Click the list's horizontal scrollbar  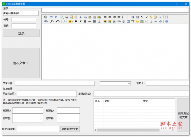(134, 130)
